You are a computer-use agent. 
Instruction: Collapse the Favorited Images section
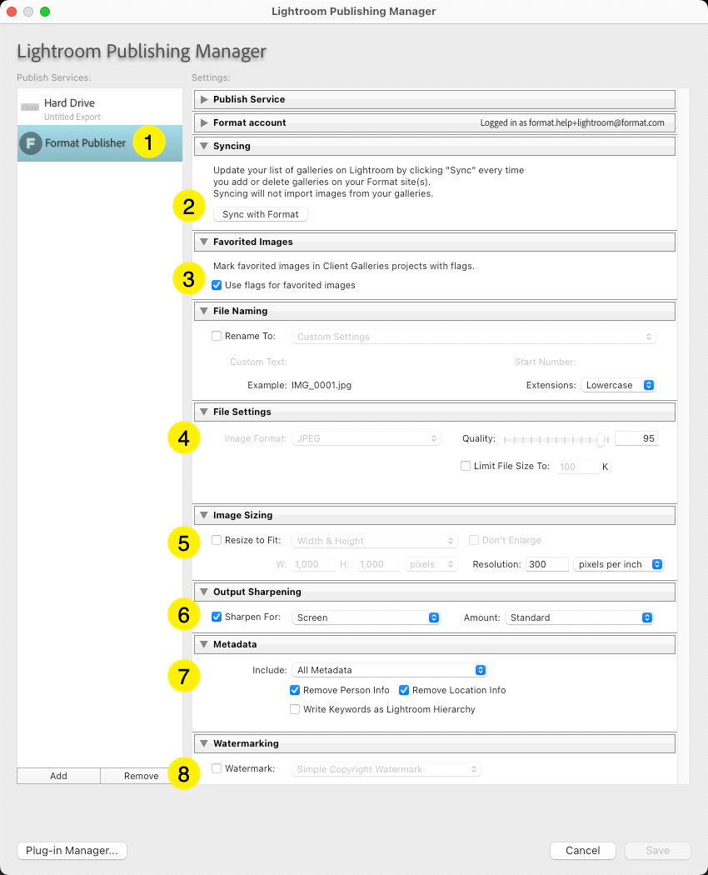[x=204, y=242]
